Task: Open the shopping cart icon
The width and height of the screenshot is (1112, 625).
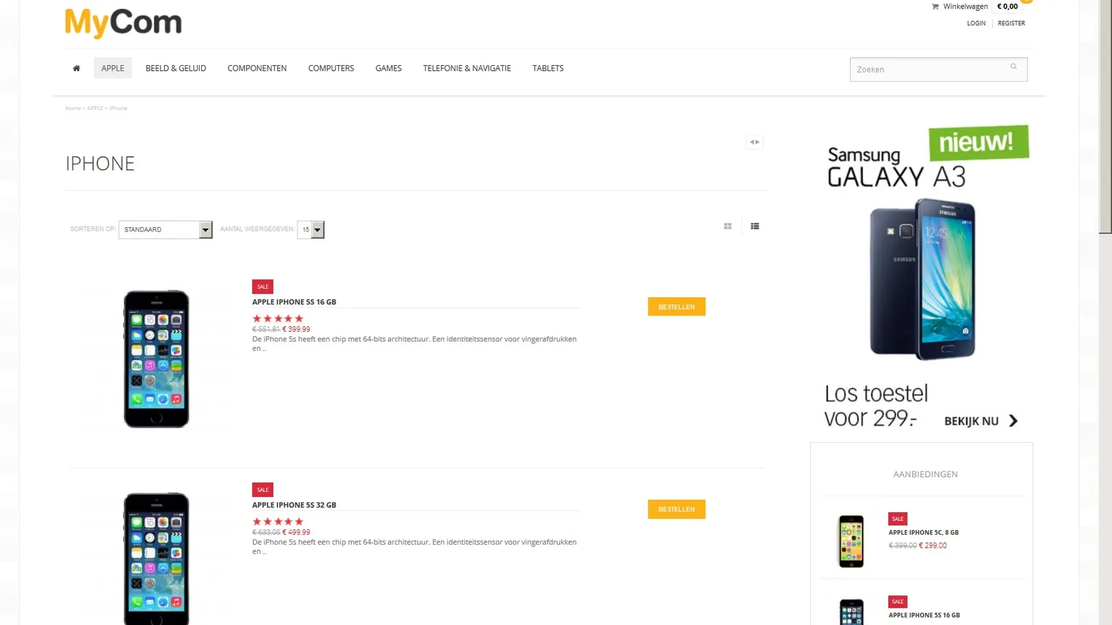Action: [x=935, y=7]
